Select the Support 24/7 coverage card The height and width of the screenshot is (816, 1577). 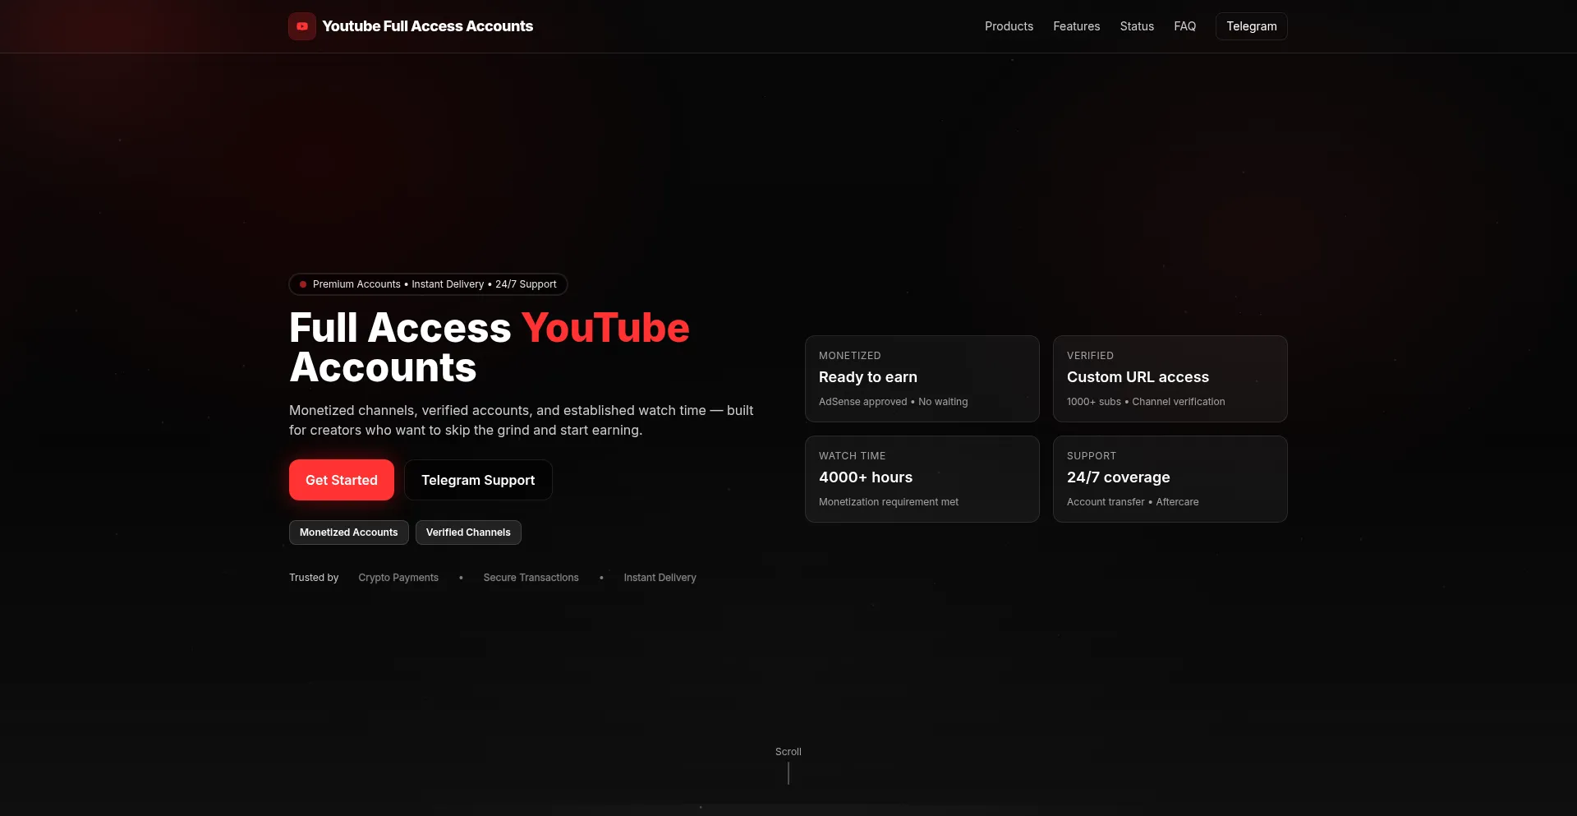[x=1170, y=479]
